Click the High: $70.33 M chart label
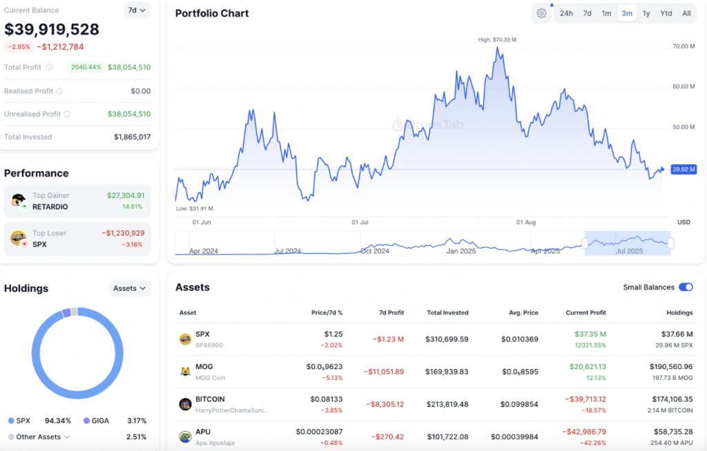Screen dimensions: 707x451 (497, 39)
